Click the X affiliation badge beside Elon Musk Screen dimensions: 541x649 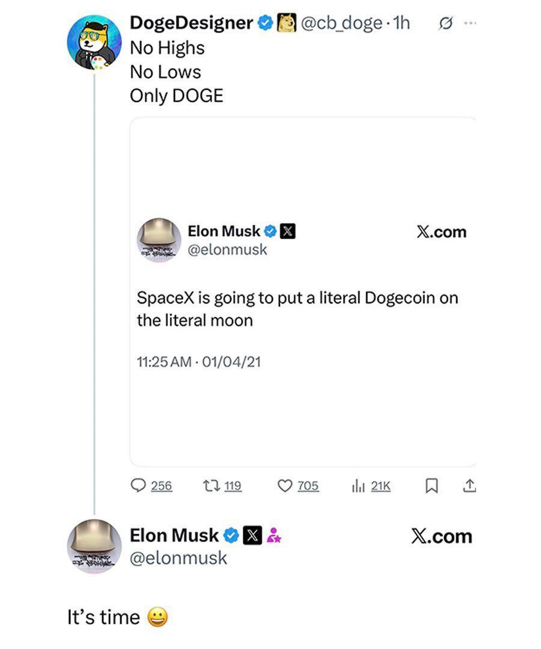point(252,535)
